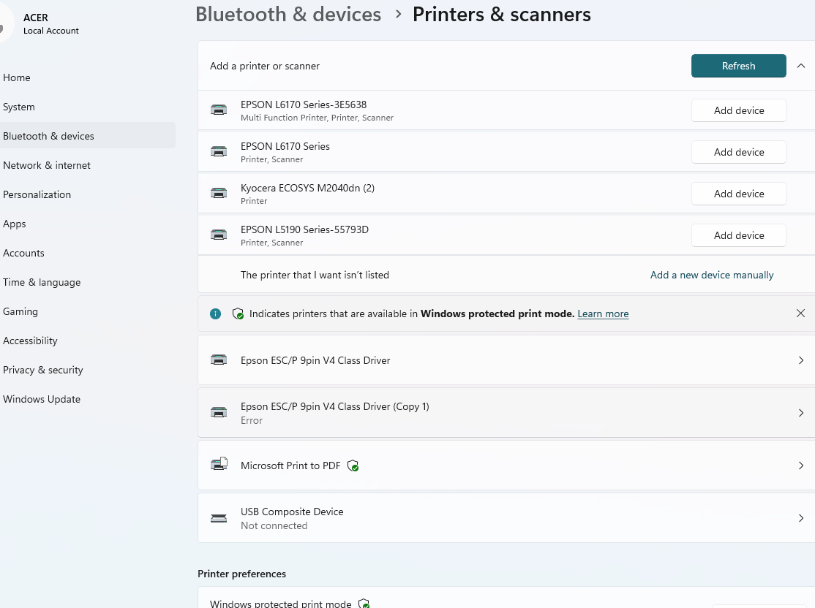
Task: Click the shield icon in the protected print mode notice
Action: click(238, 313)
